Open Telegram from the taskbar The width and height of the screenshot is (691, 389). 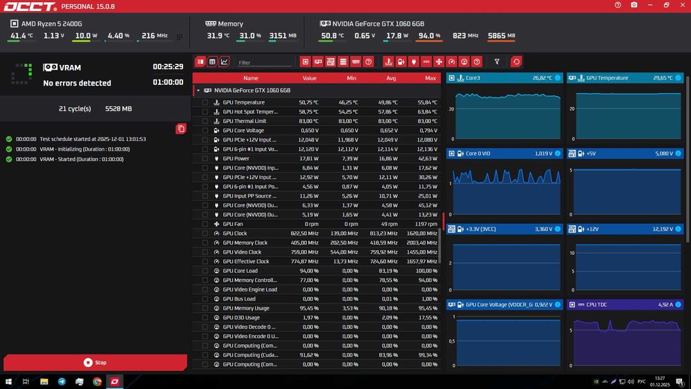tap(61, 381)
